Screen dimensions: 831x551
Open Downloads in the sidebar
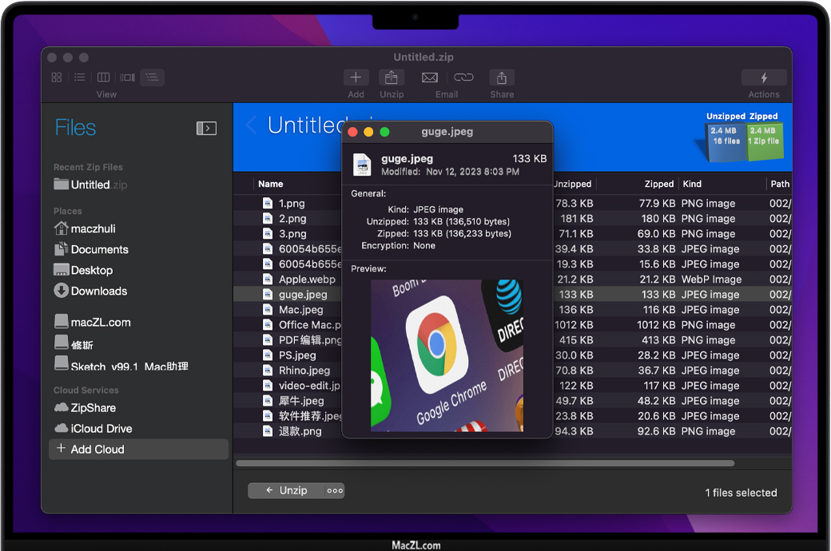pos(98,291)
